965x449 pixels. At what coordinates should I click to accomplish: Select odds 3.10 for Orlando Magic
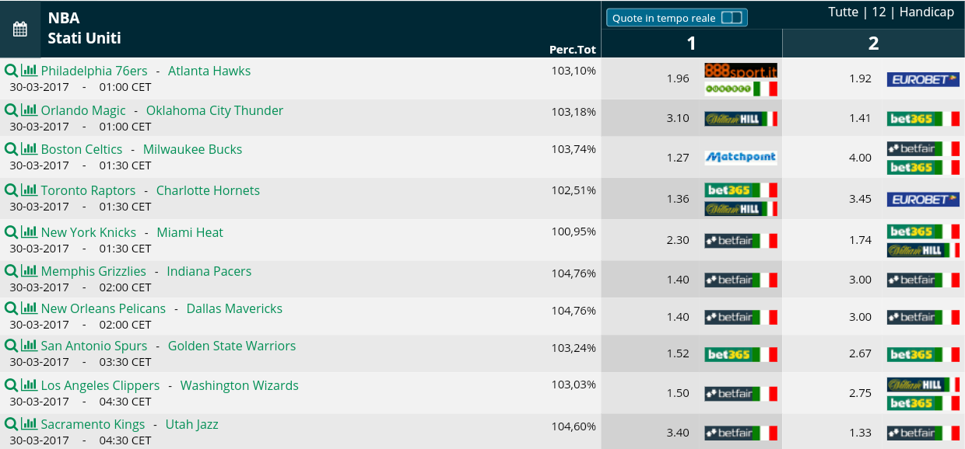click(x=678, y=118)
